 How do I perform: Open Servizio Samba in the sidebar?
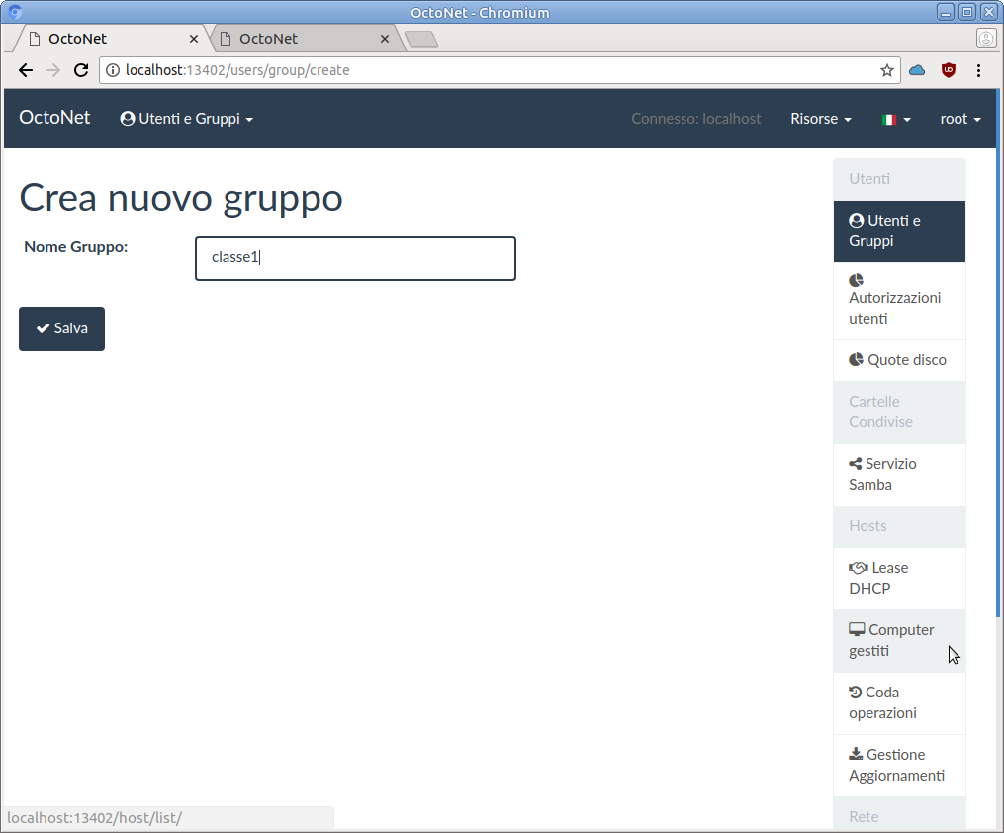899,475
